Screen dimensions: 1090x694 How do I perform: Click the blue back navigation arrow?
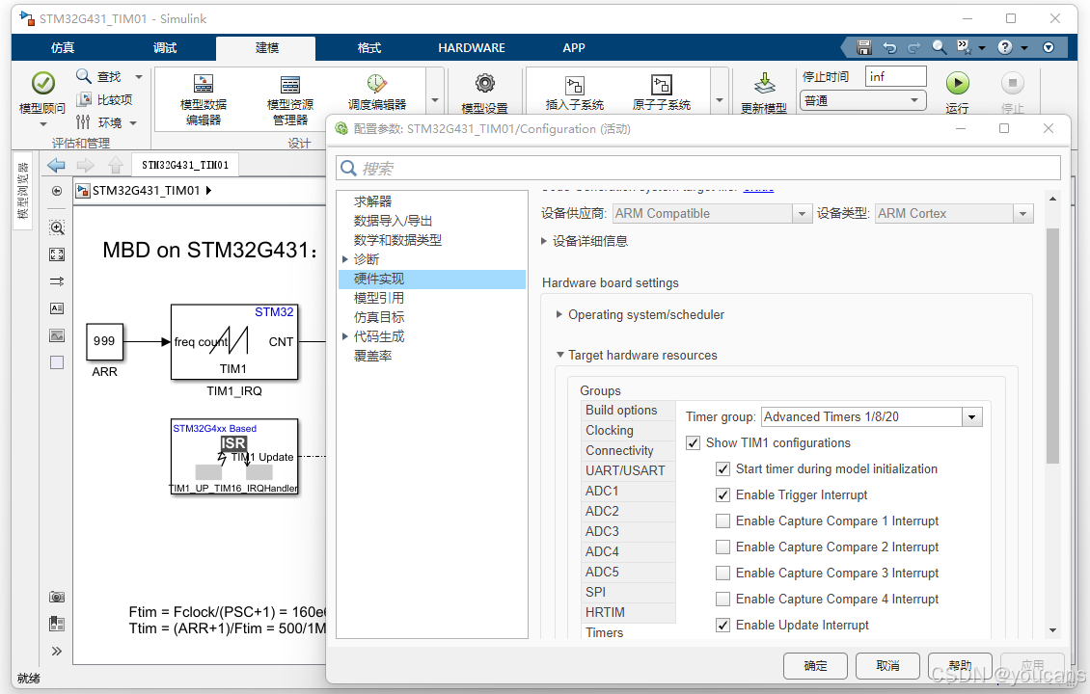56,165
